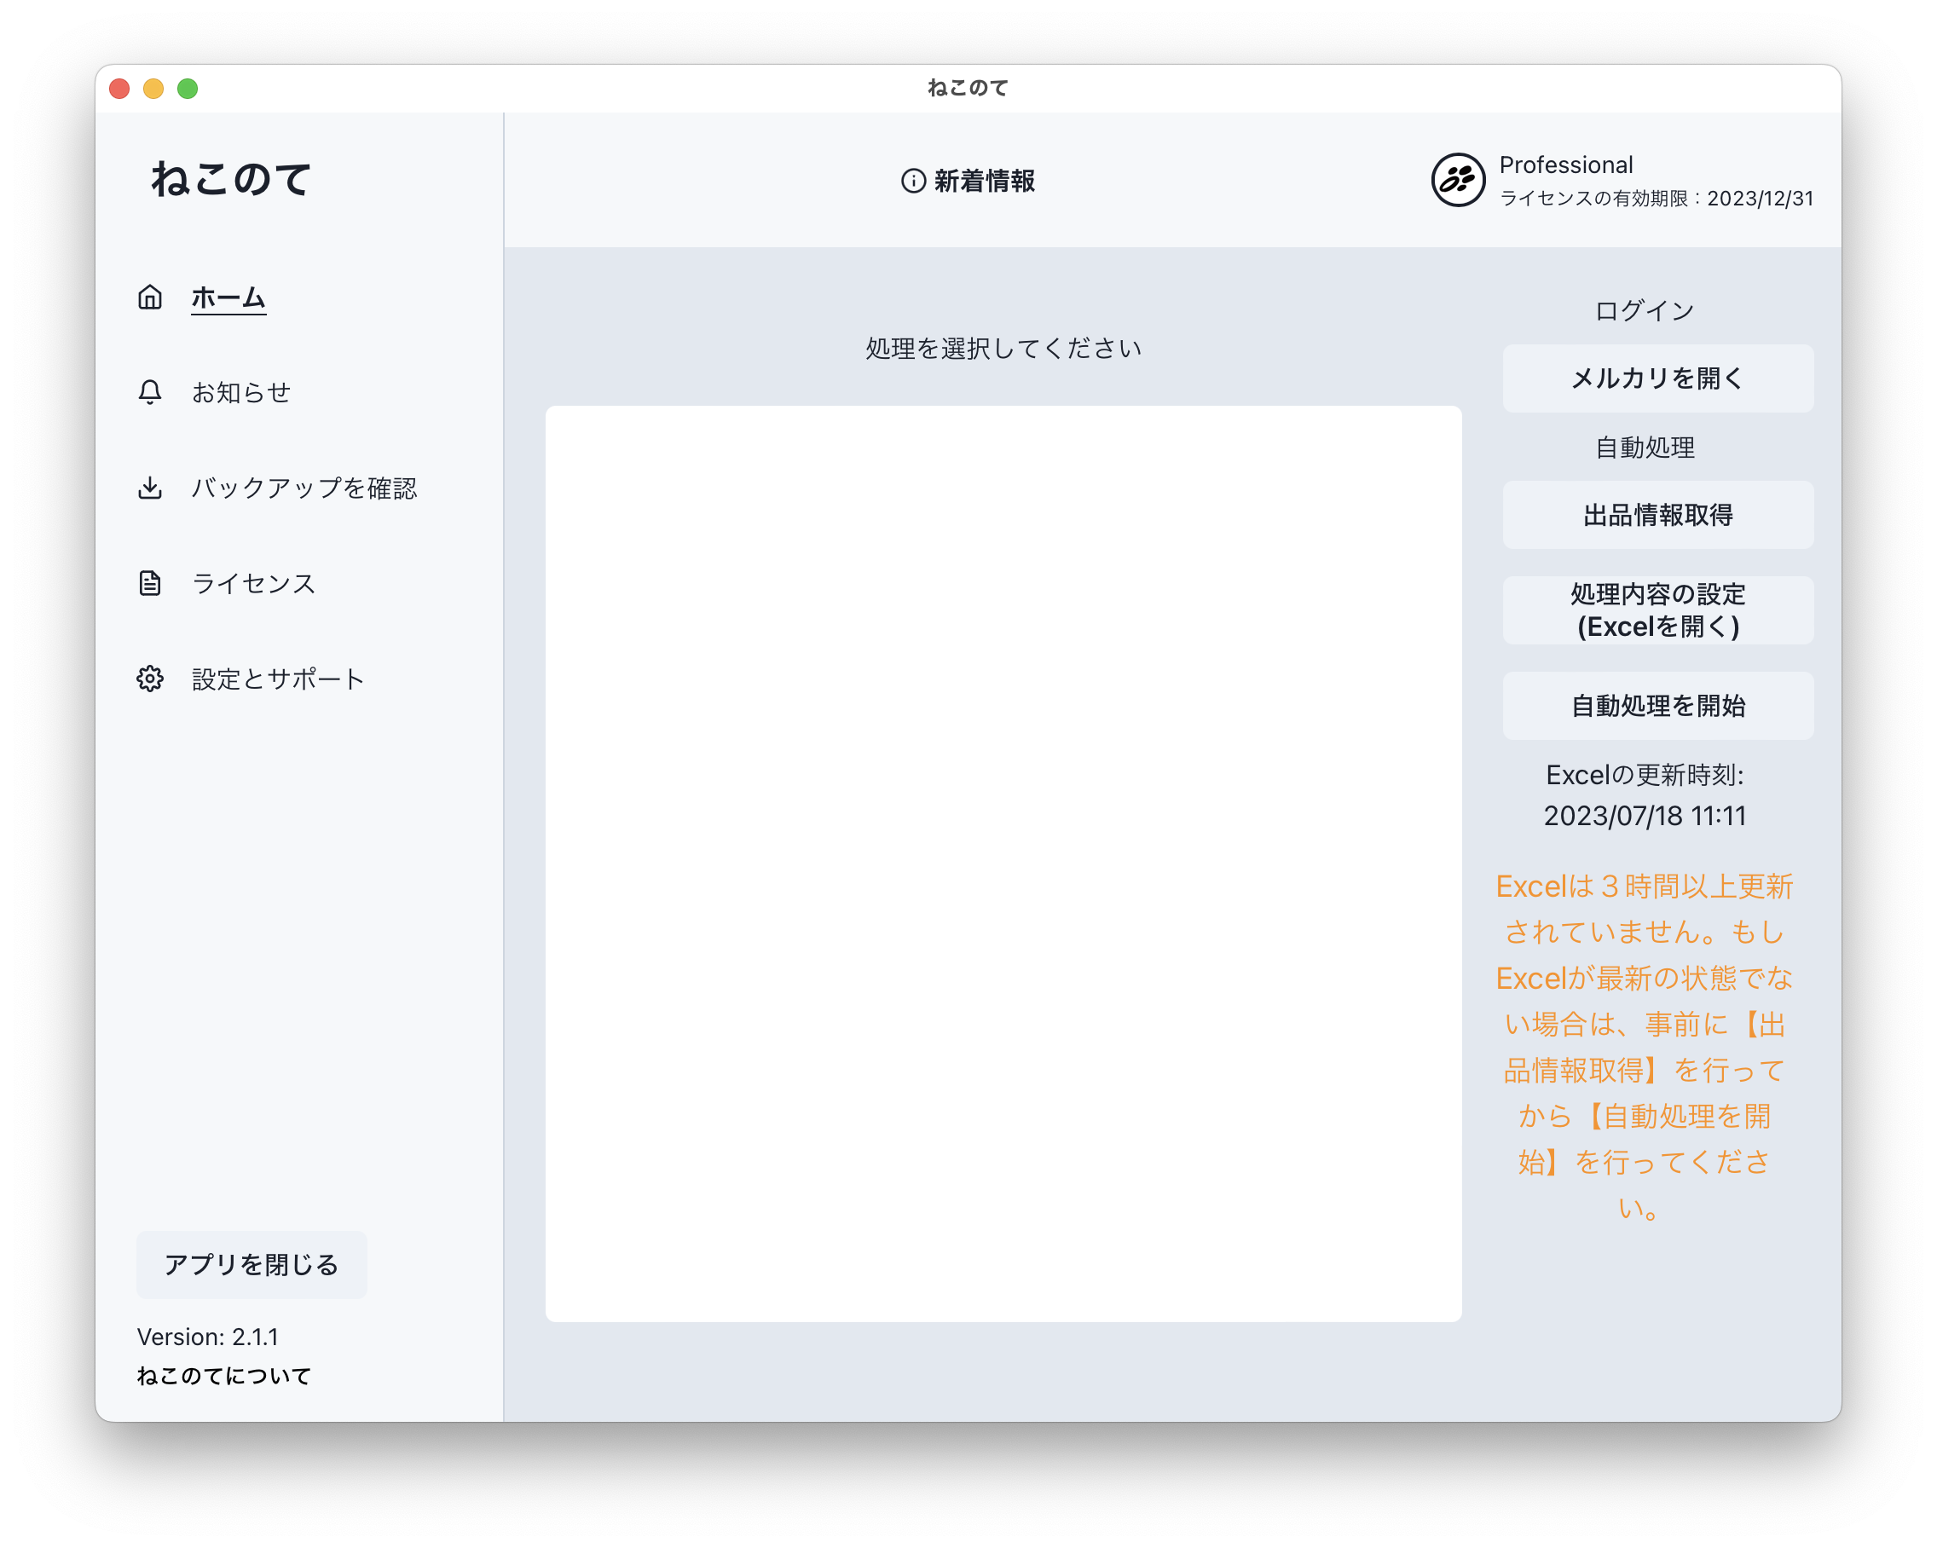This screenshot has height=1548, width=1937.
Task: Click the Excelの更新時刻 2023/07/18 11:11 text
Action: (x=1644, y=795)
